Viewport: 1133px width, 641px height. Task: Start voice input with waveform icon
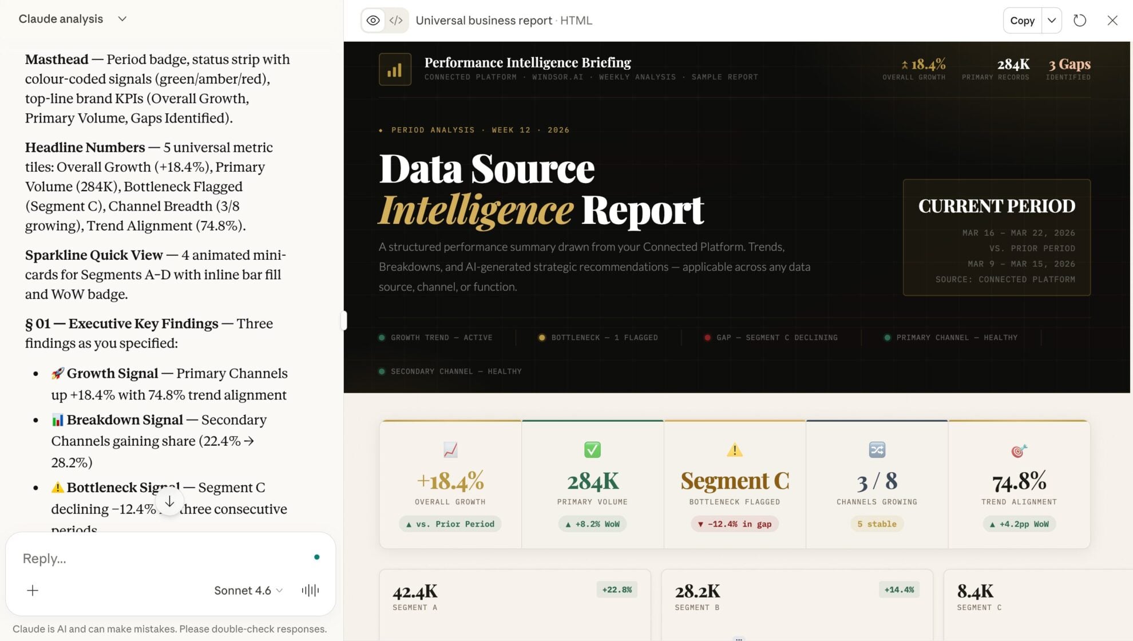point(310,590)
